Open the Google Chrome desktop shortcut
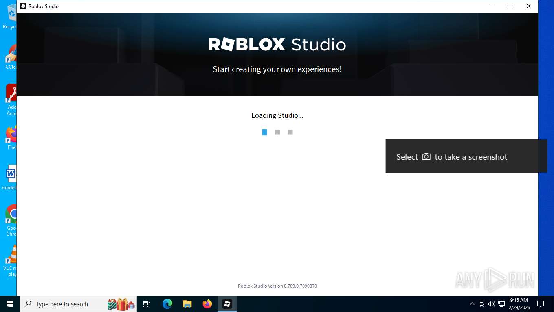 11,219
